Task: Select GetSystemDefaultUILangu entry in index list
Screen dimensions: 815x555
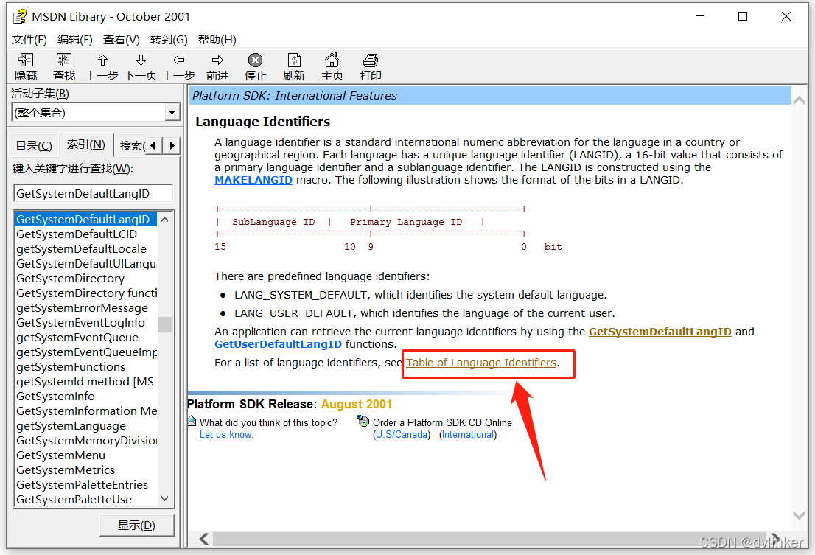Action: [x=85, y=264]
